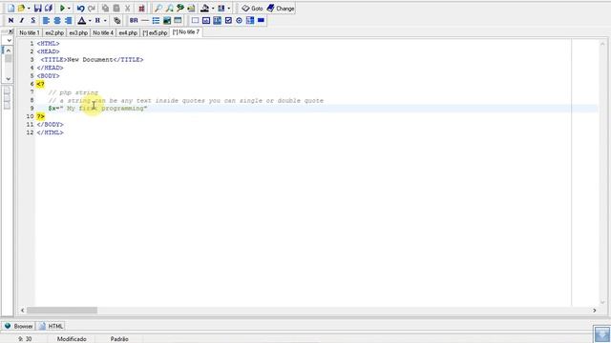Redo the last undone edit
611x343 pixels.
(92, 9)
